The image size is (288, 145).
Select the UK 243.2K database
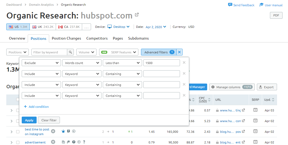pos(43,27)
